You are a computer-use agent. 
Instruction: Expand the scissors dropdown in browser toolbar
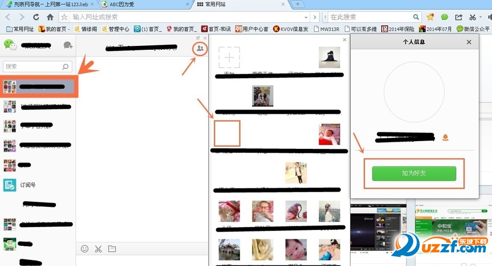[481, 17]
